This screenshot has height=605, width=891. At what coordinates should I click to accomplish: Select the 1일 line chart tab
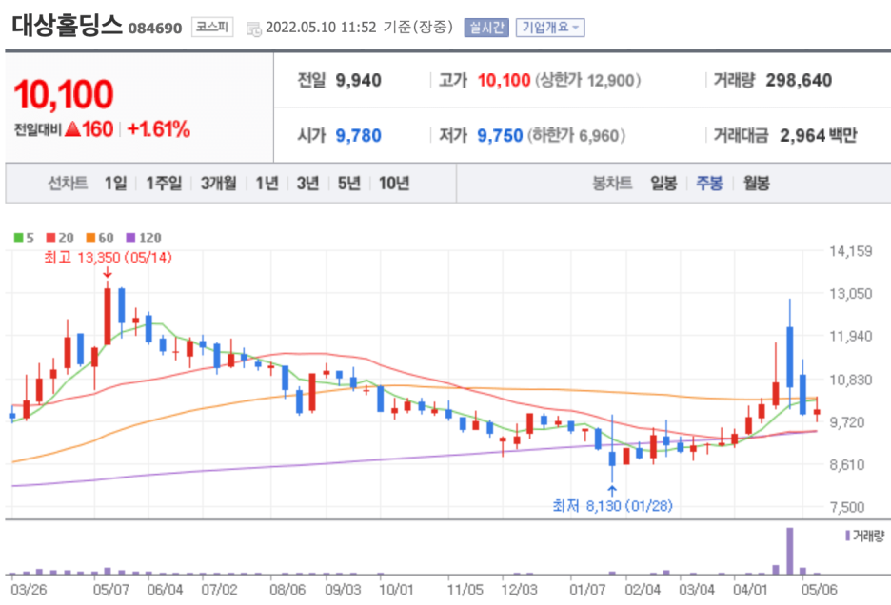(115, 183)
